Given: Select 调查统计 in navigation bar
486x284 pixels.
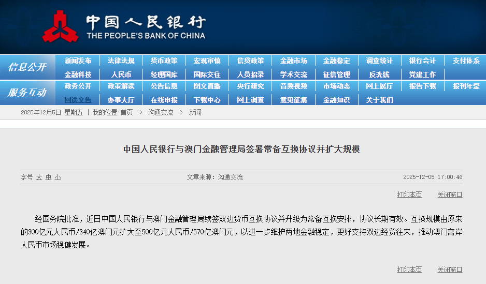Looking at the screenshot, I should click(x=379, y=61).
